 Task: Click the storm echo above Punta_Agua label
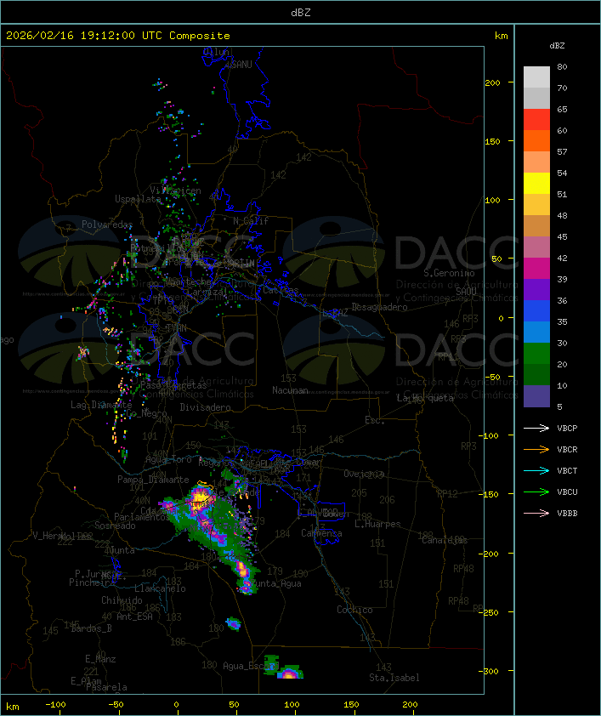[242, 570]
